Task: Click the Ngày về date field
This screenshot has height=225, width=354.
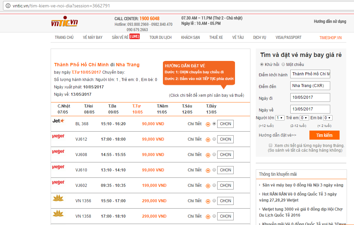Action: pyautogui.click(x=310, y=109)
